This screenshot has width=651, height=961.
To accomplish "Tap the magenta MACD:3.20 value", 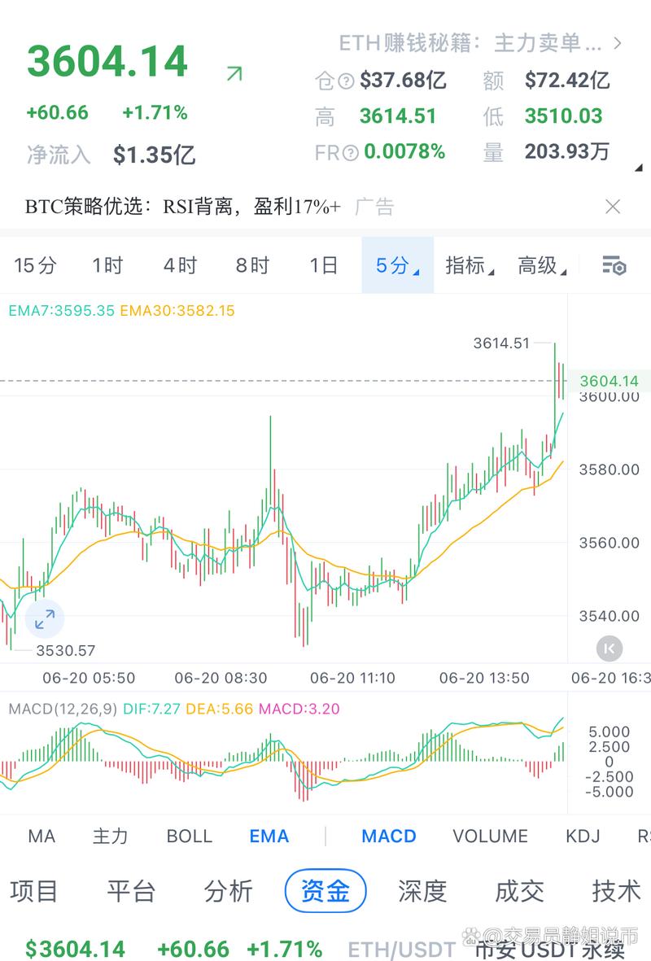I will 299,709.
